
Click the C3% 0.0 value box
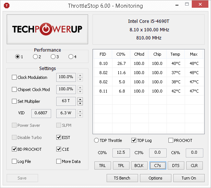(x=158, y=153)
